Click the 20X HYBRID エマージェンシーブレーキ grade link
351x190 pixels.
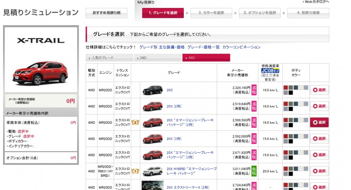[x=192, y=171]
